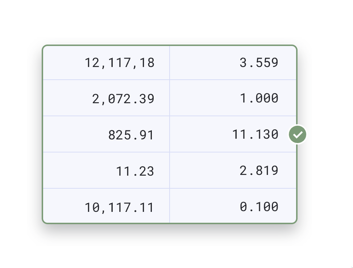Select the cell showing 12,117,18

(106, 63)
